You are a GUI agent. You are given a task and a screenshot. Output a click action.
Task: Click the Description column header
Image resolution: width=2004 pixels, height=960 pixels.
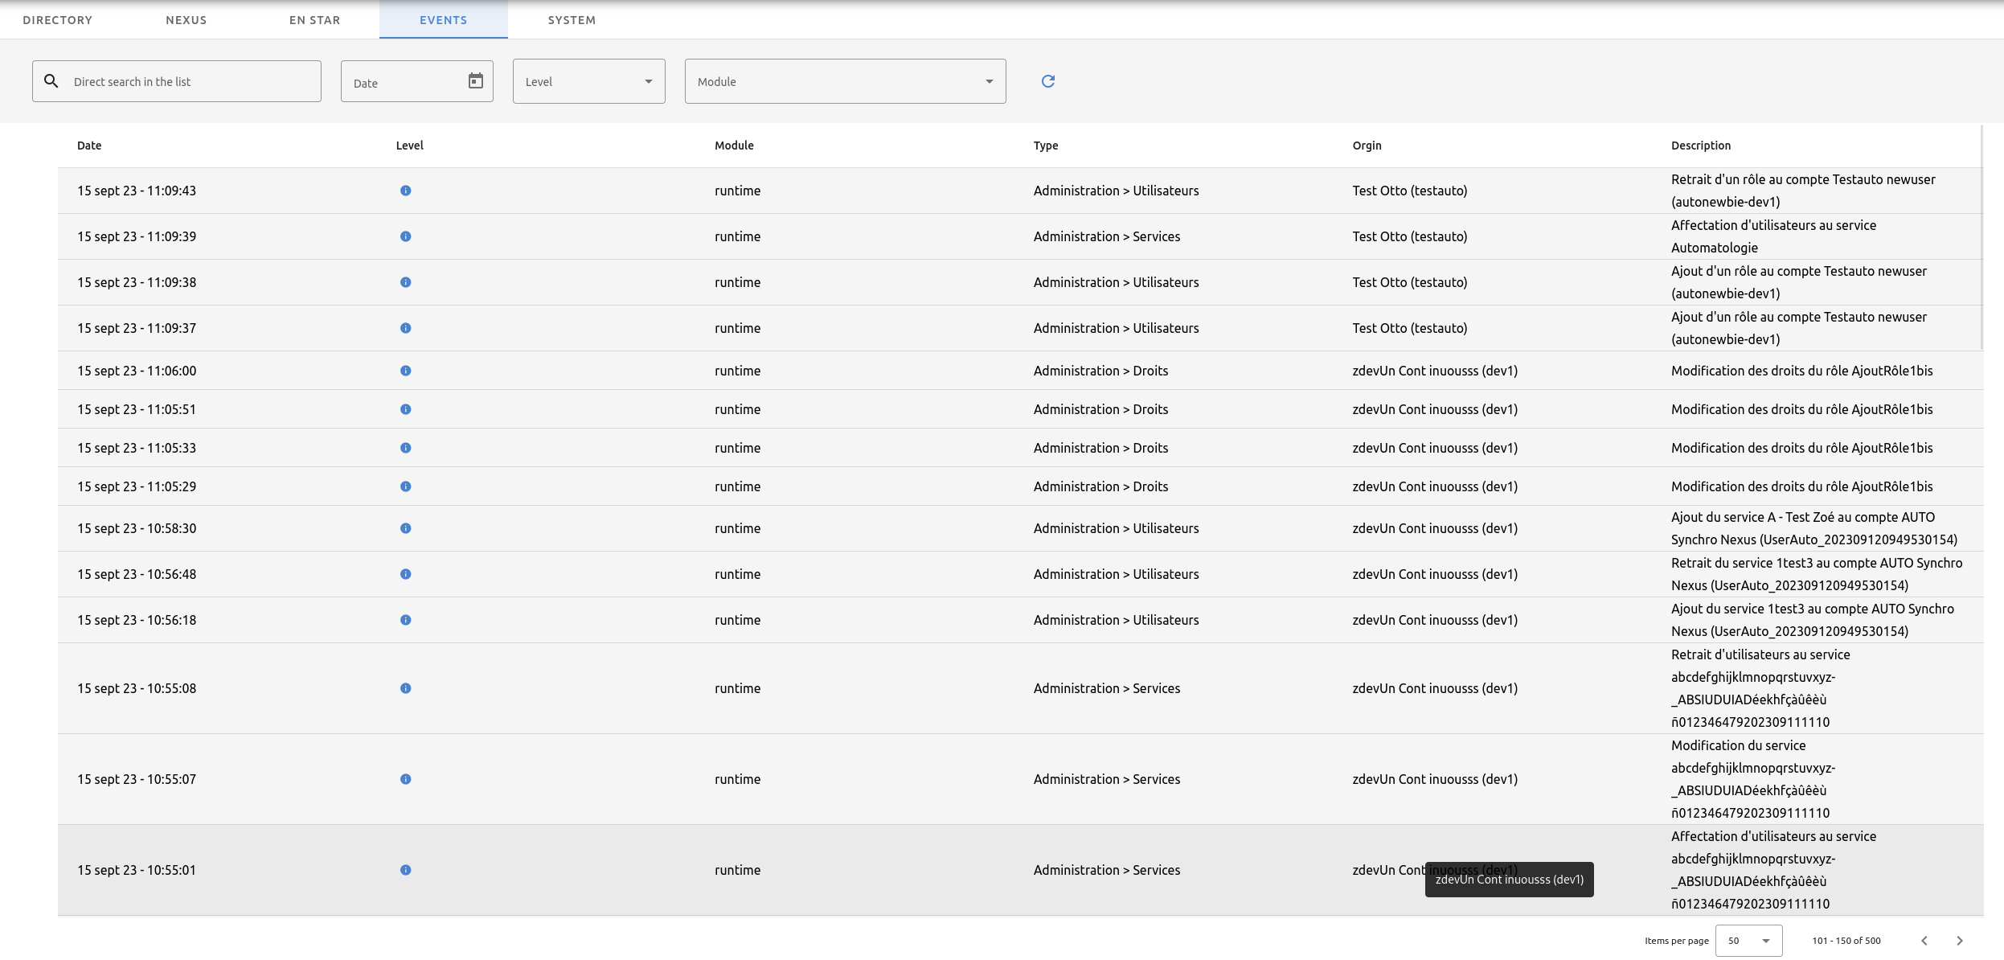click(x=1701, y=146)
